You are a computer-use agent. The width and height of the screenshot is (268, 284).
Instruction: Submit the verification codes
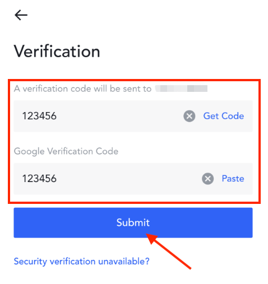(x=133, y=222)
